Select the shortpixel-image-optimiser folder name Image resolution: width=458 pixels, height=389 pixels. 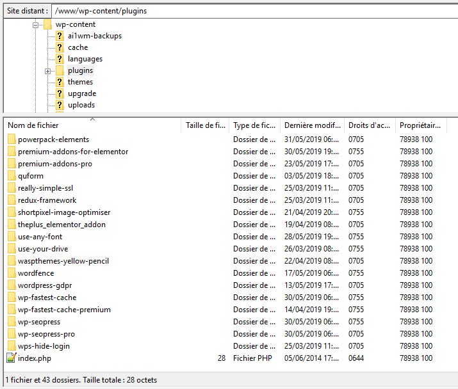64,212
